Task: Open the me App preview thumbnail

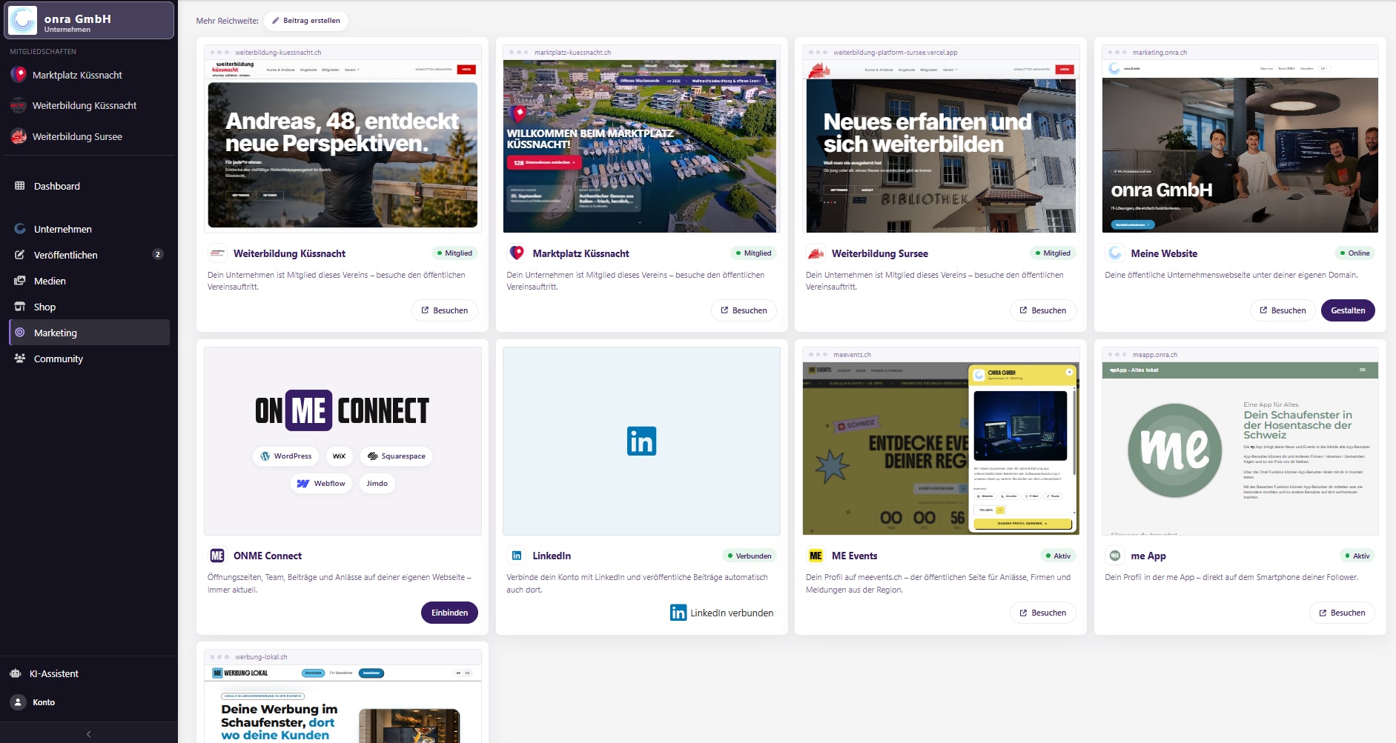Action: (x=1240, y=442)
